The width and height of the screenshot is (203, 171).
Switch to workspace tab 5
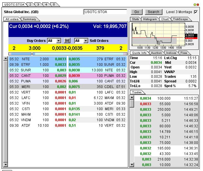(x=54, y=5)
